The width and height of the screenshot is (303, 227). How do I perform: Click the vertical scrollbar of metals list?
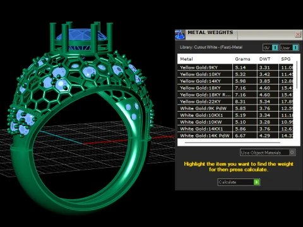pos(297,74)
